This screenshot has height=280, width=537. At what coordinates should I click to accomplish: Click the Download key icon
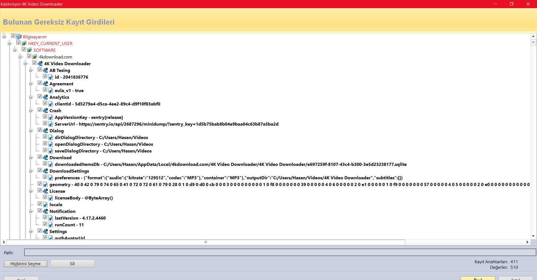45,157
